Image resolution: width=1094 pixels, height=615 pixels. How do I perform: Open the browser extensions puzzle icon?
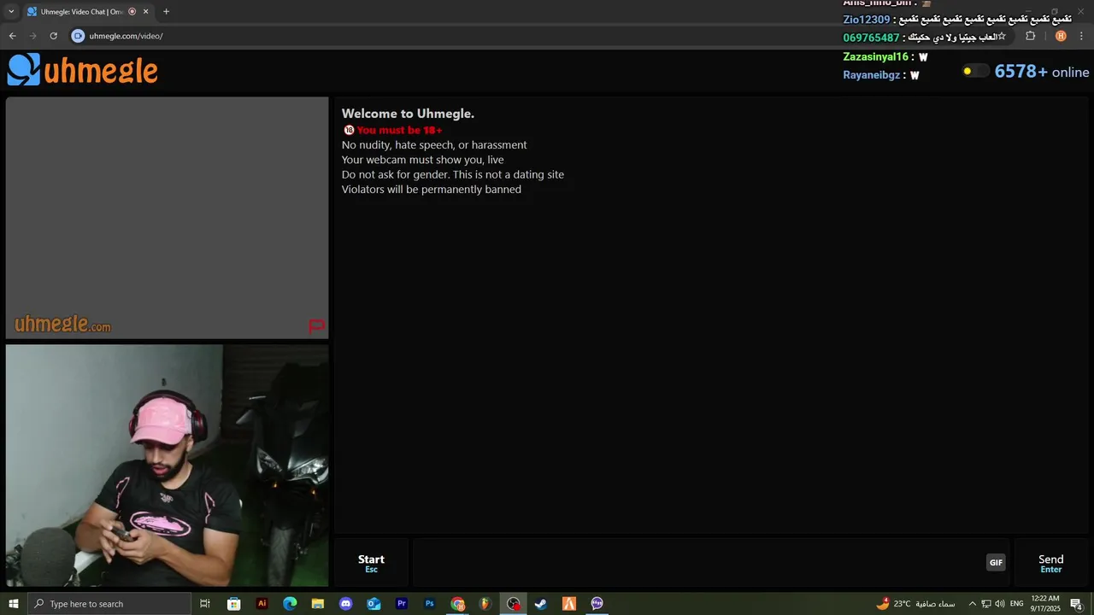[1030, 36]
